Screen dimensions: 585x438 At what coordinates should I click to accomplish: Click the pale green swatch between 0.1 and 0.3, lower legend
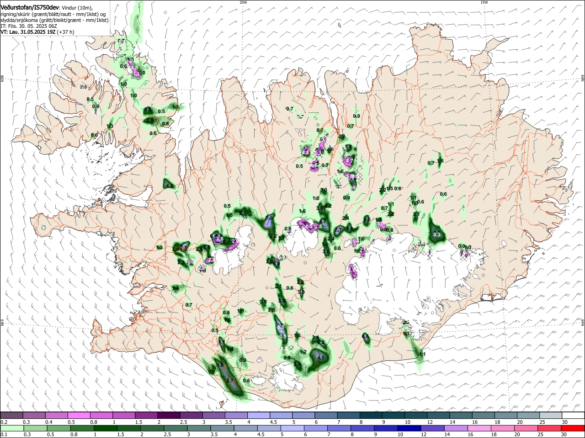(11, 428)
